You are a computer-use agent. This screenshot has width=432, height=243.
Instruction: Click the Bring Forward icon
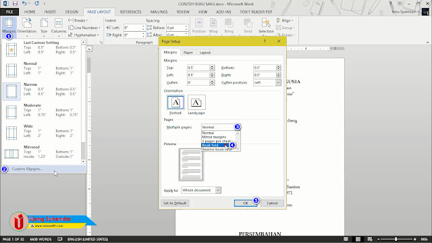[x=229, y=26]
